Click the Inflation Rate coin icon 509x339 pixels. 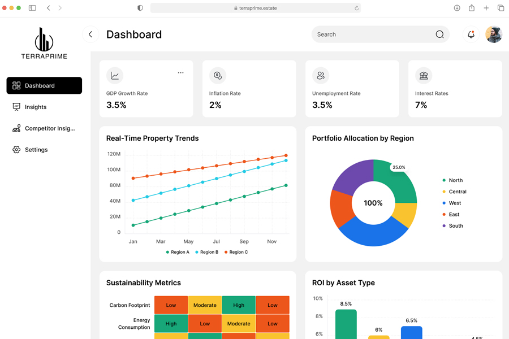[x=217, y=75]
